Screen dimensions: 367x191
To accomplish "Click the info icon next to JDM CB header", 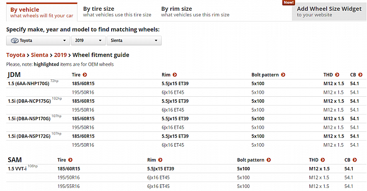I will pos(360,75).
